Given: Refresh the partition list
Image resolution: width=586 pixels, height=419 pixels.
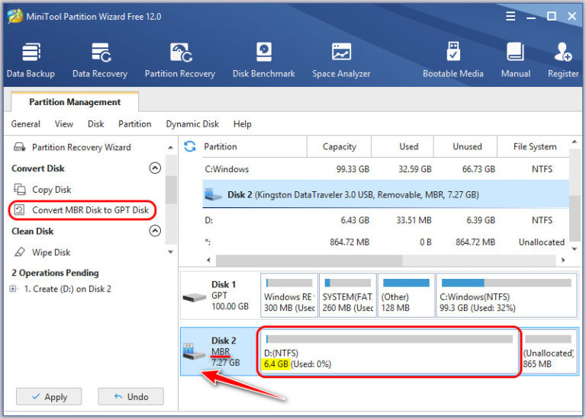Looking at the screenshot, I should click(x=190, y=146).
